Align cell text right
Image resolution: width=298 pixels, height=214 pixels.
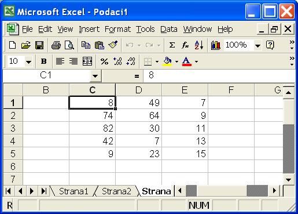tap(73, 61)
